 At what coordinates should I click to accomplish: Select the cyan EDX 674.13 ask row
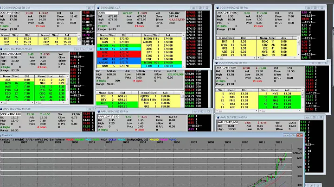pyautogui.click(x=161, y=66)
